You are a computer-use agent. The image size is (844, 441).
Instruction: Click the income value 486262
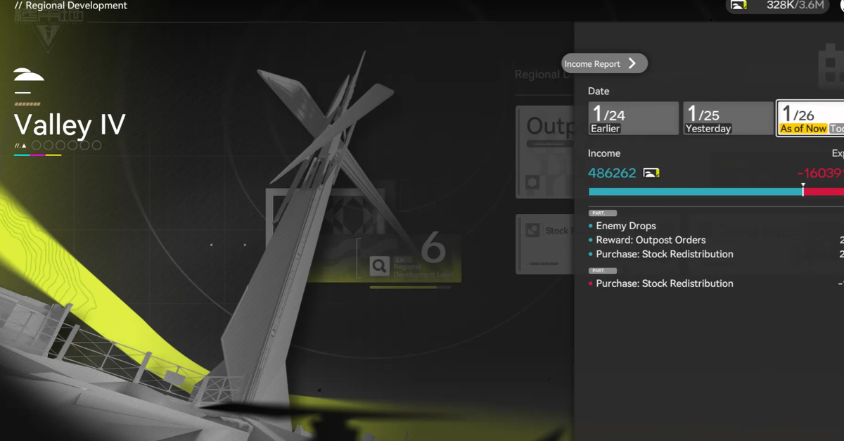[x=612, y=173]
